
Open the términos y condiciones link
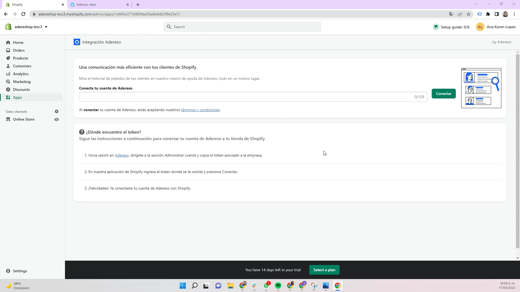200,110
